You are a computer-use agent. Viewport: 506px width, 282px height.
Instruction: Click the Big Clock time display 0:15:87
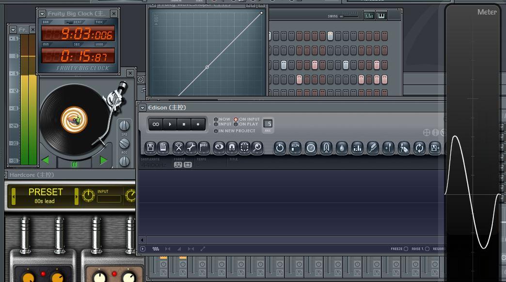click(78, 56)
